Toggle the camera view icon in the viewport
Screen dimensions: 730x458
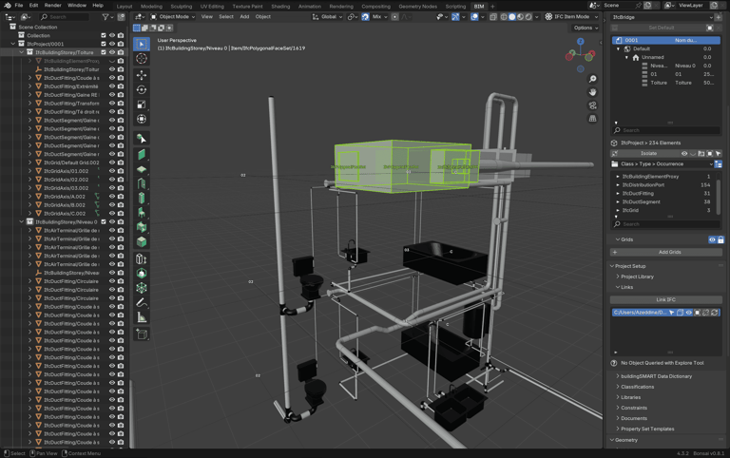593,105
